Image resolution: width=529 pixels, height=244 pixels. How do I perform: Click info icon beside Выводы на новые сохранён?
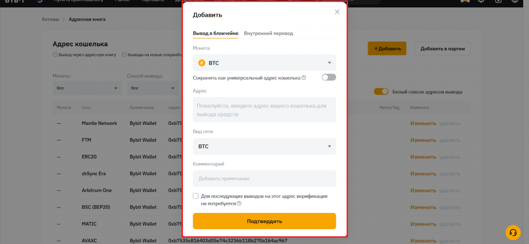[x=124, y=55]
